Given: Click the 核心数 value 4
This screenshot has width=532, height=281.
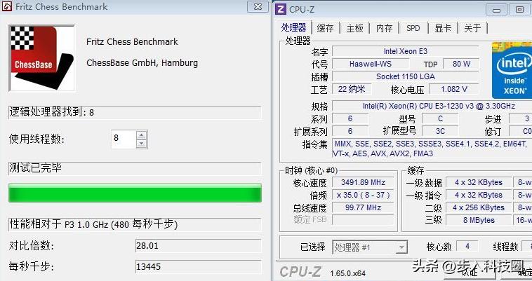Looking at the screenshot, I should tap(467, 246).
